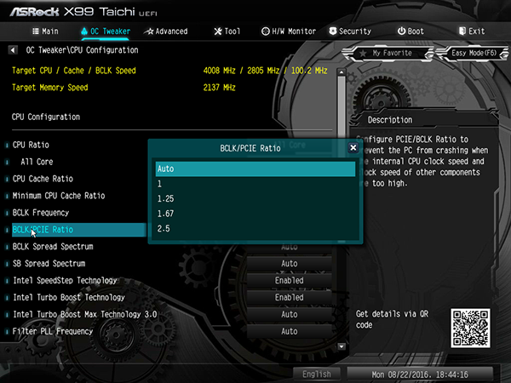Click the English language button
Screen dimensions: 511x383
pos(317,374)
